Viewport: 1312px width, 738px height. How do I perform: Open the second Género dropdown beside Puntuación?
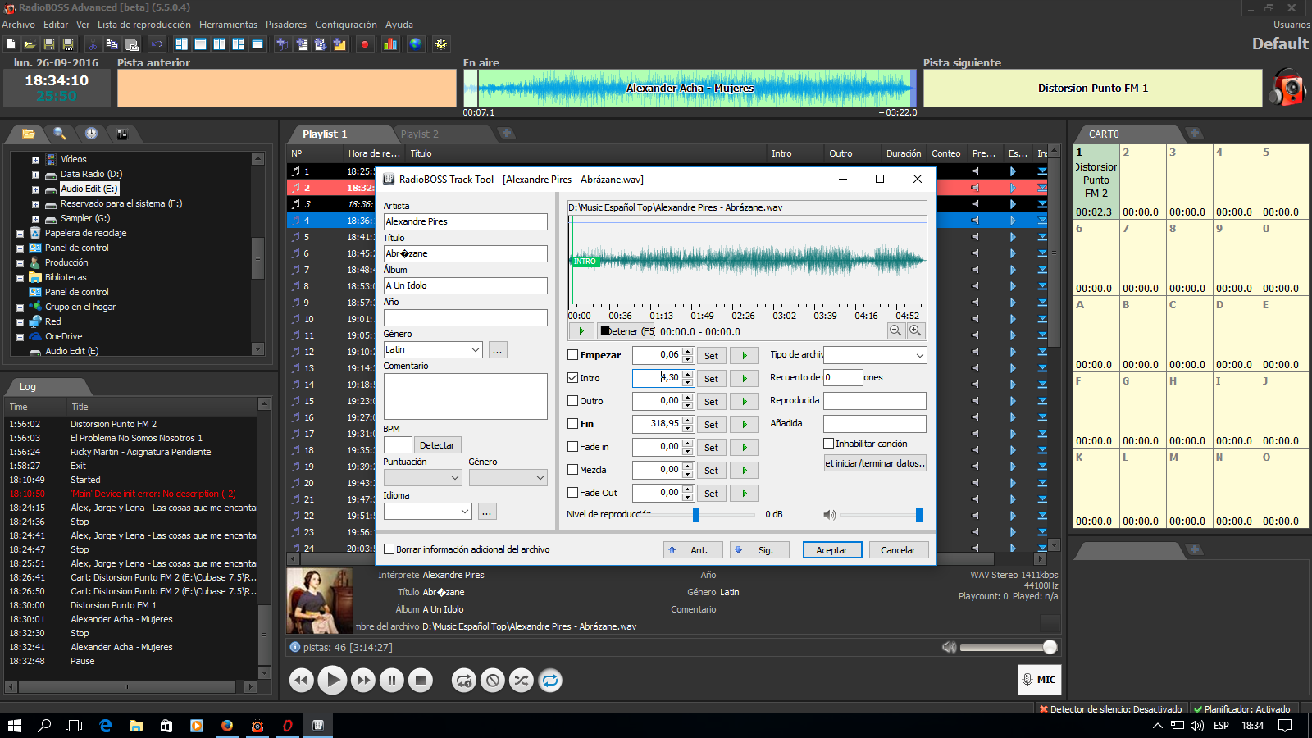540,478
